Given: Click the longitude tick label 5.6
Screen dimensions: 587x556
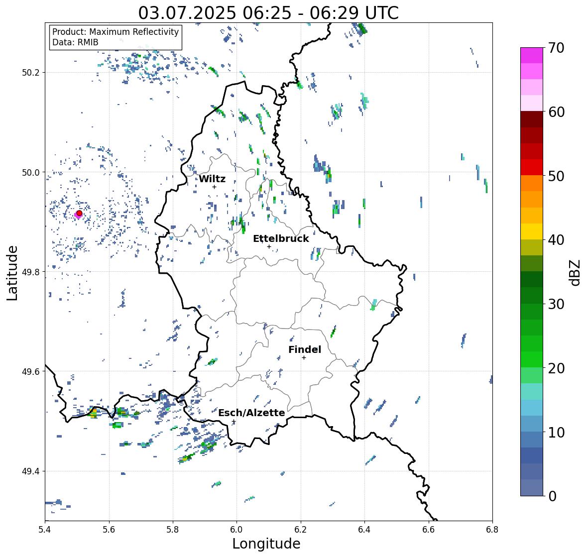Looking at the screenshot, I should (x=109, y=530).
